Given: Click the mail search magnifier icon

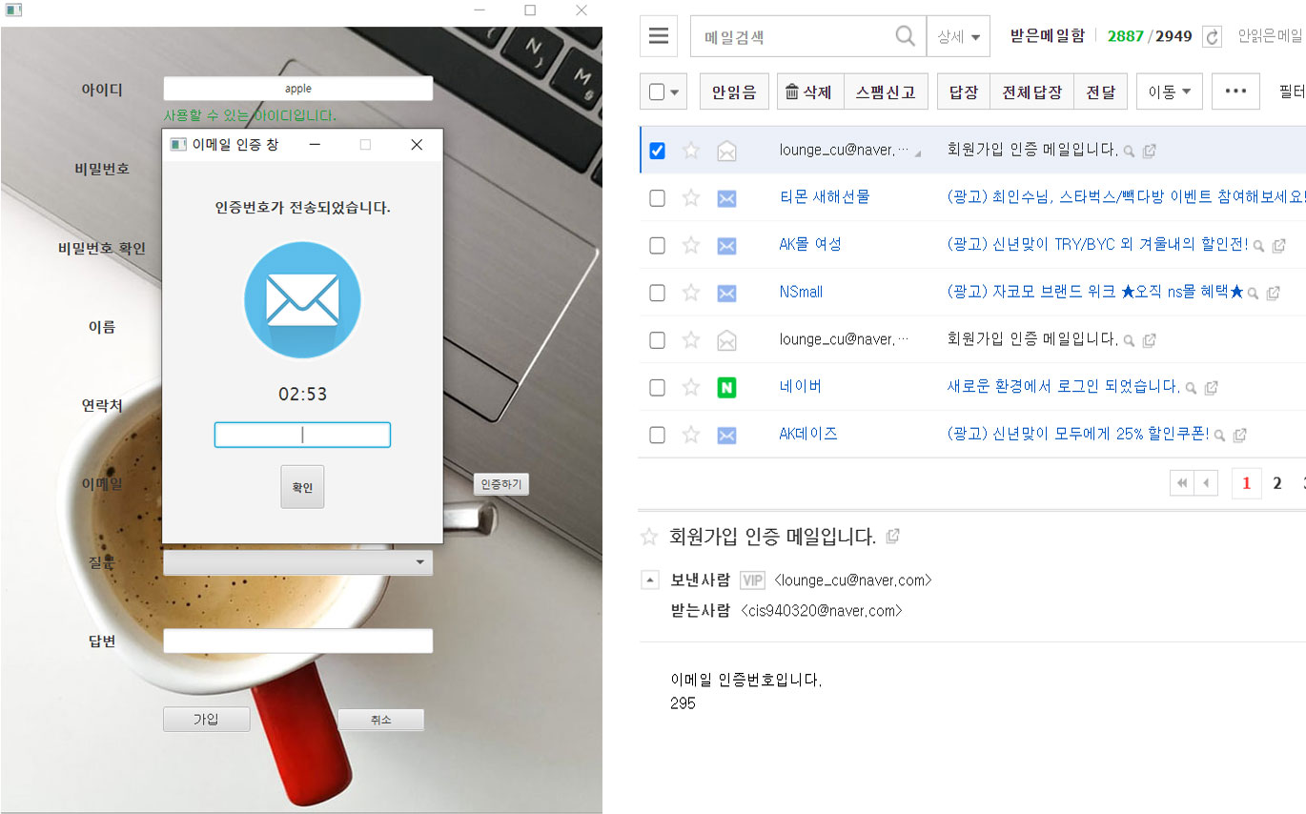Looking at the screenshot, I should (x=904, y=35).
